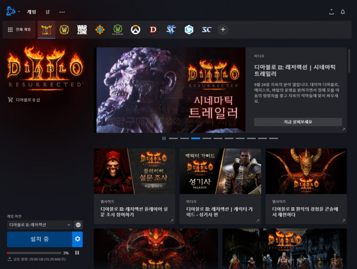Switch to the 샵 tab
357x269 pixels.
[x=47, y=12]
